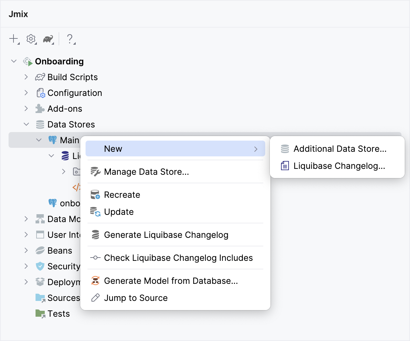Select the Build Scripts label

pos(73,77)
